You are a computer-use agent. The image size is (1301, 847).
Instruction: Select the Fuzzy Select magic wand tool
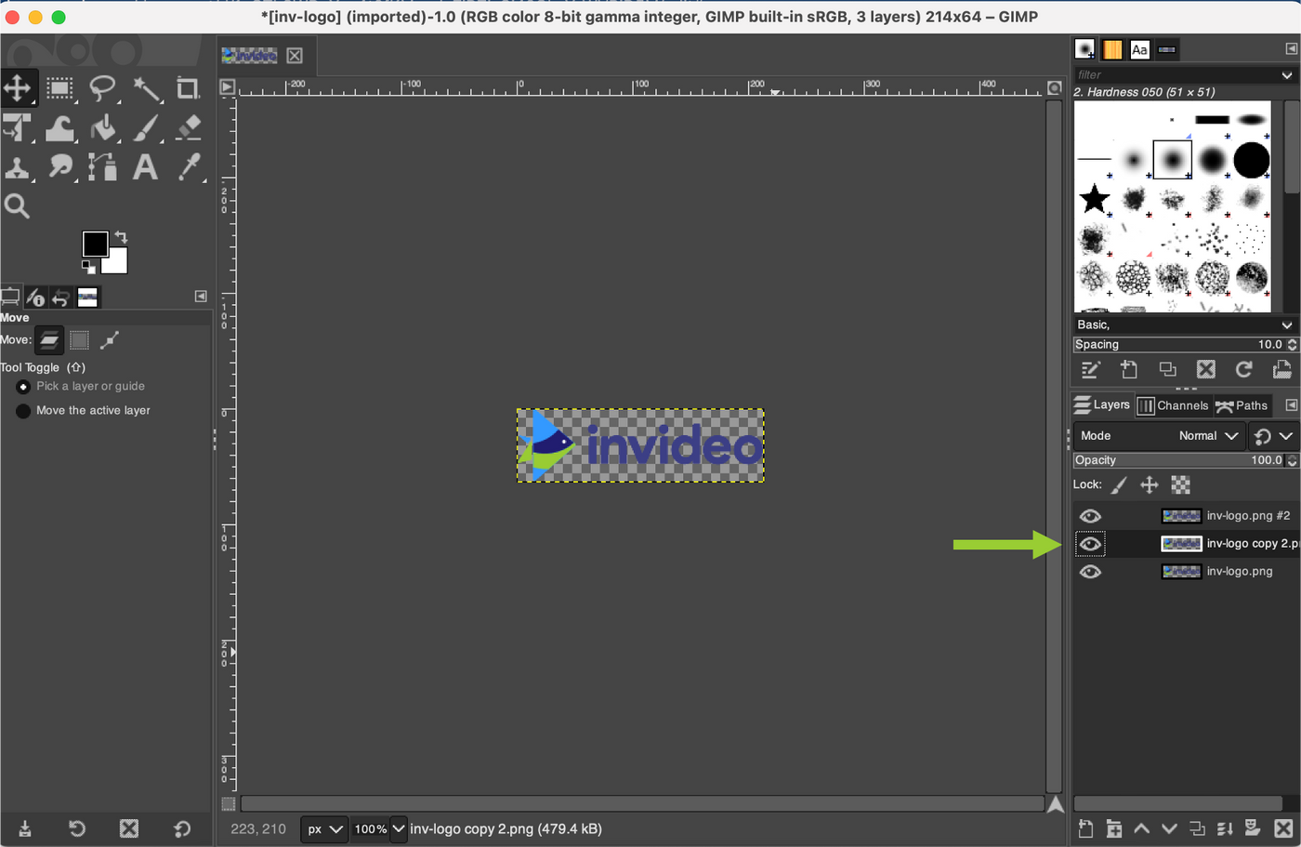pos(146,88)
